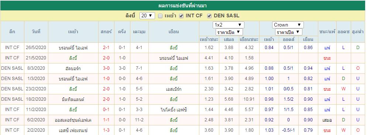
Task: Open the 1x2 odds type dropdown
Action: 229,25
